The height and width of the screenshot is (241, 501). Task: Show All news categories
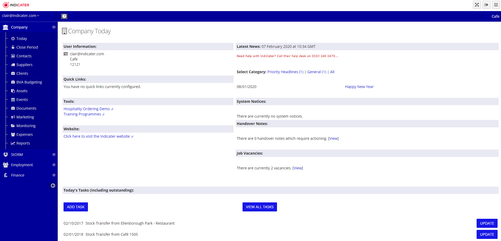(x=332, y=72)
